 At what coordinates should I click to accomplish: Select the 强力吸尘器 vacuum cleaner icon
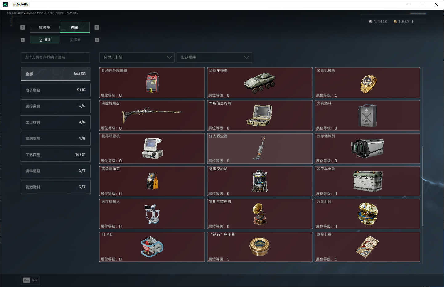point(259,148)
